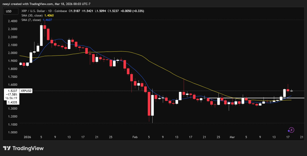Click the Feb label on the time axis
Image resolution: width=307 pixels, height=156 pixels.
point(135,137)
